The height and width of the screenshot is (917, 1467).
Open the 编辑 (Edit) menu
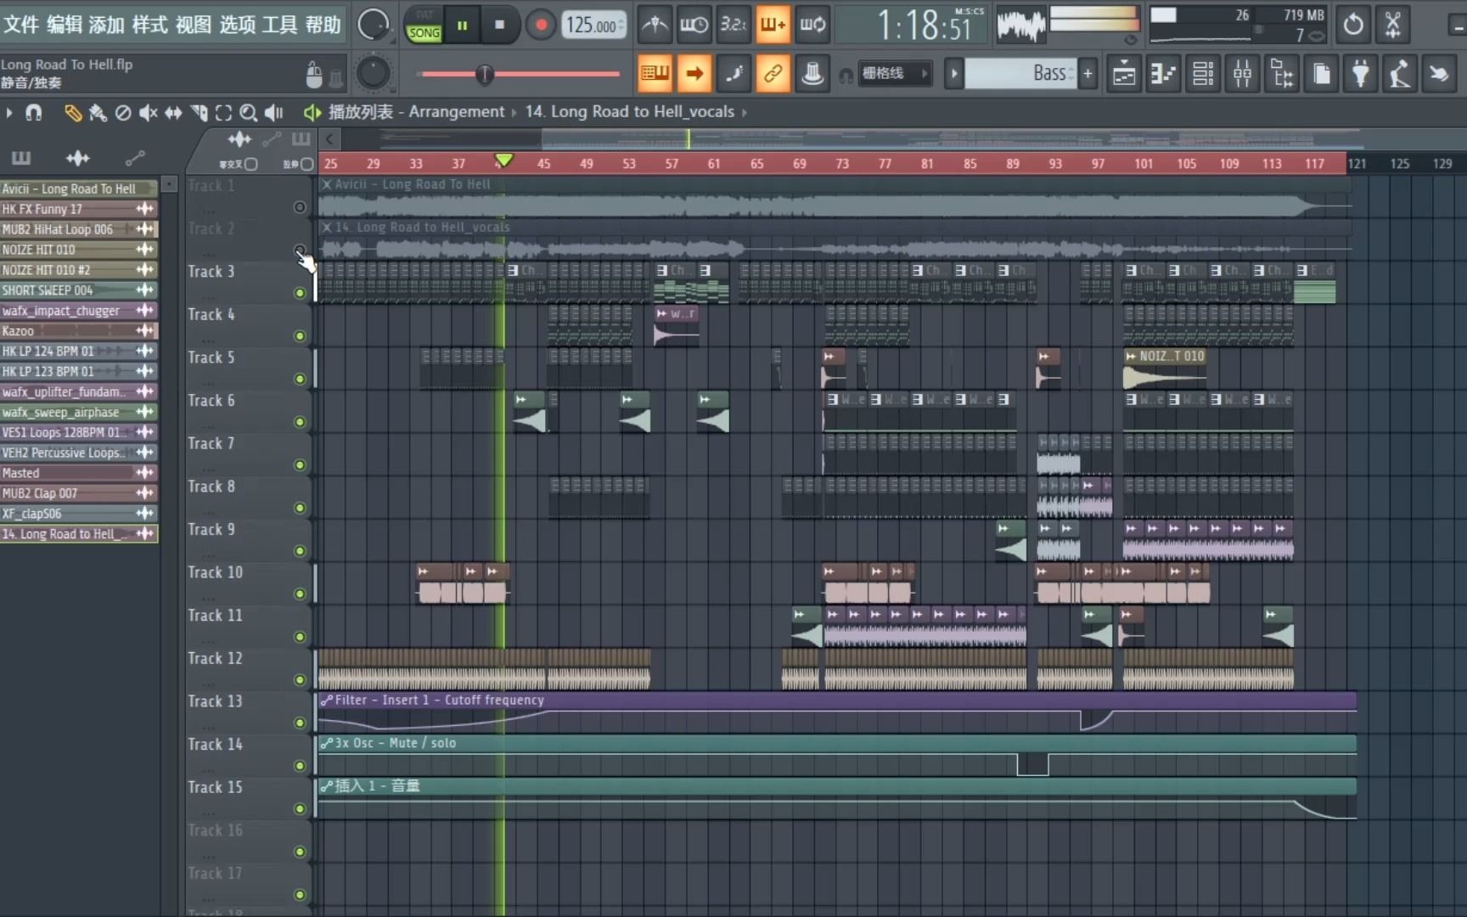pos(64,25)
